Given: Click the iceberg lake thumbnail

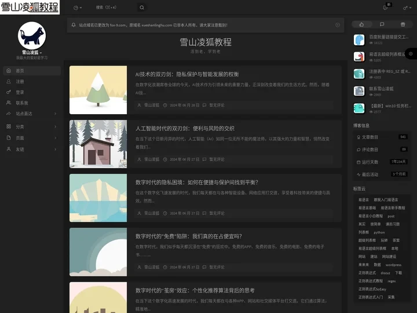Looking at the screenshot, I should pyautogui.click(x=98, y=198).
